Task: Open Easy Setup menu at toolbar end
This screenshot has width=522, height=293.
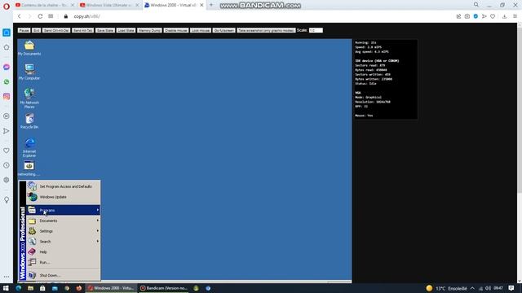Action: point(515,16)
